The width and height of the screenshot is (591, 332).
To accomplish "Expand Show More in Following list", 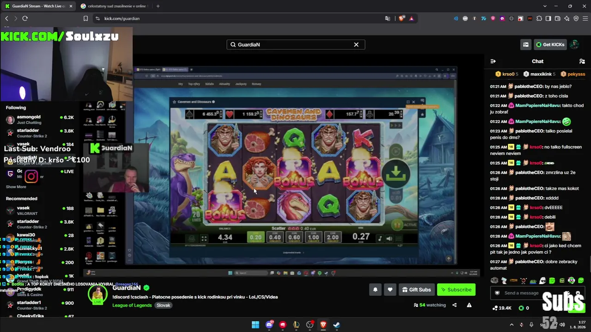I will (x=16, y=187).
